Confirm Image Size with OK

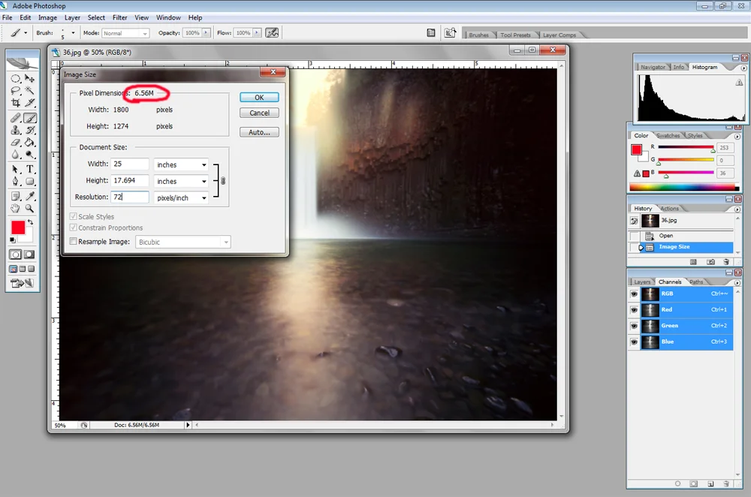coord(258,97)
